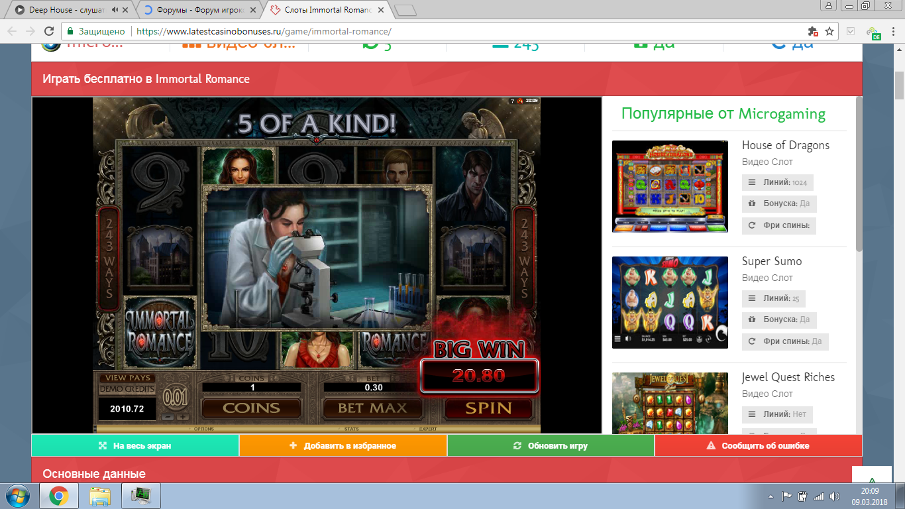Click the BET MAX button
The image size is (905, 509).
tap(372, 408)
